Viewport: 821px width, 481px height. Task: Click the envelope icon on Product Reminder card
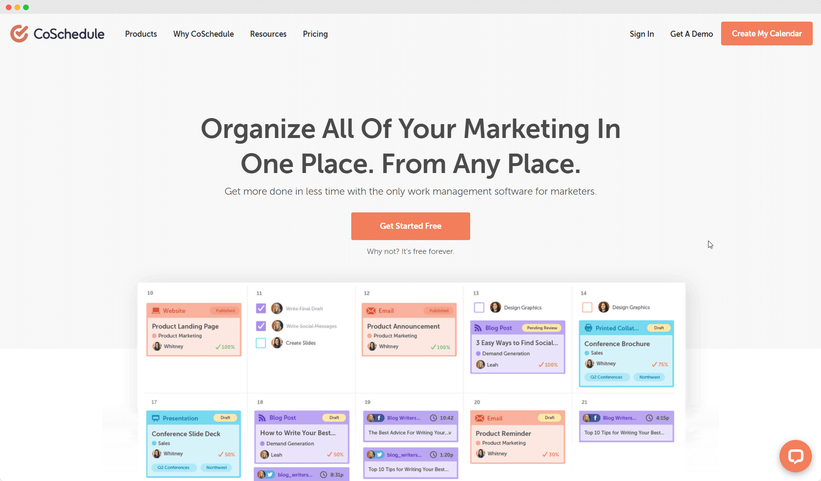[x=480, y=418]
